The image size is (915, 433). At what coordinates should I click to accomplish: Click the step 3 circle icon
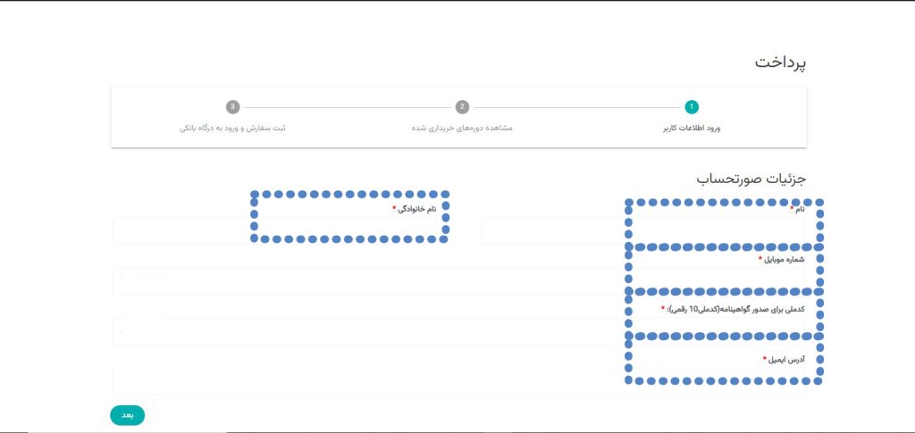pyautogui.click(x=232, y=107)
